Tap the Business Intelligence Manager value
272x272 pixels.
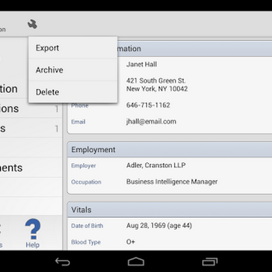(x=172, y=182)
